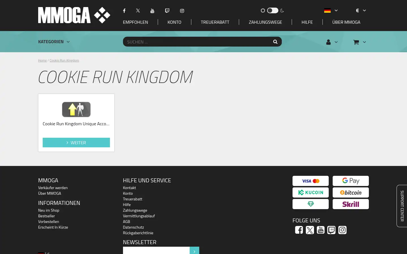Screen dimensions: 407x254
Task: Click the search magnifier icon
Action: tap(275, 42)
